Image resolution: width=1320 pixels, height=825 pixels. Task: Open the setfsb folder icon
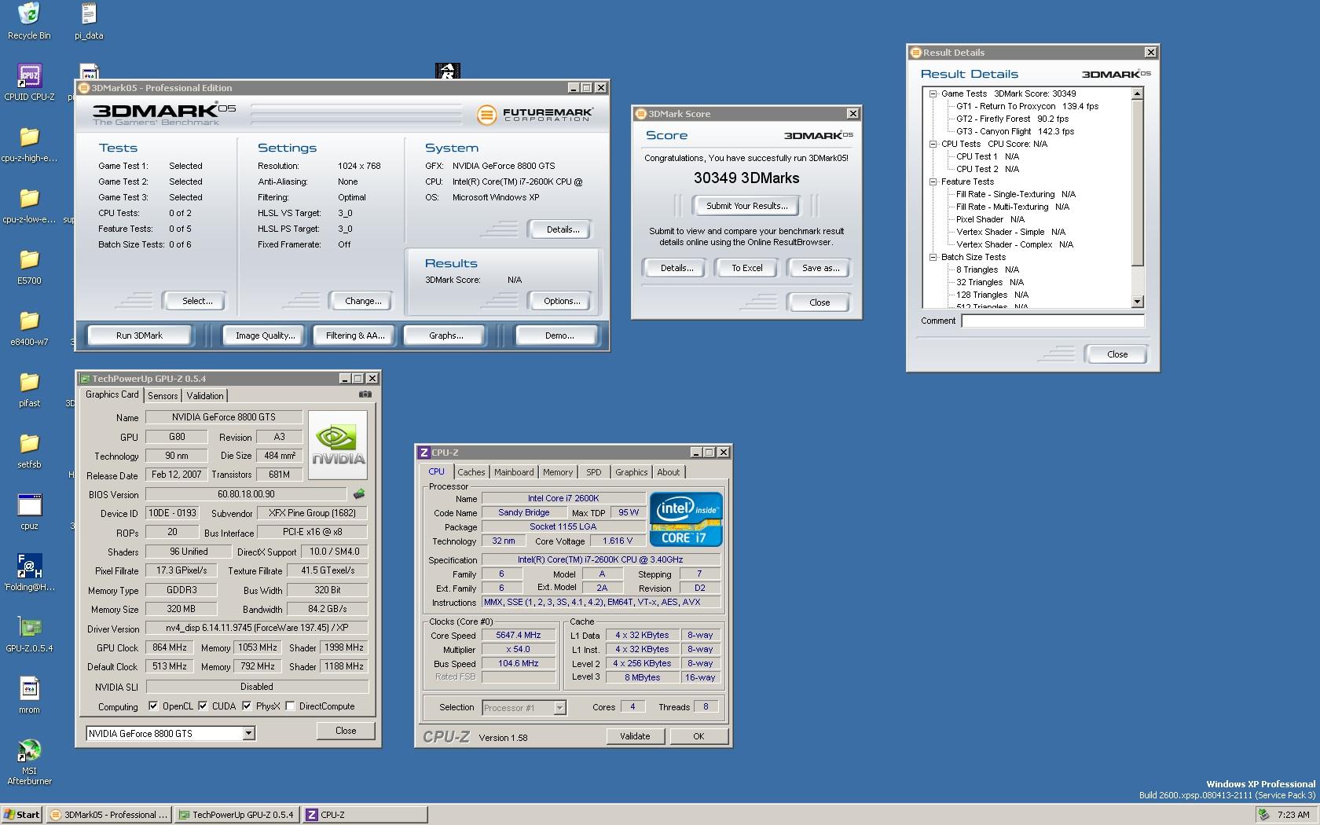click(x=29, y=450)
